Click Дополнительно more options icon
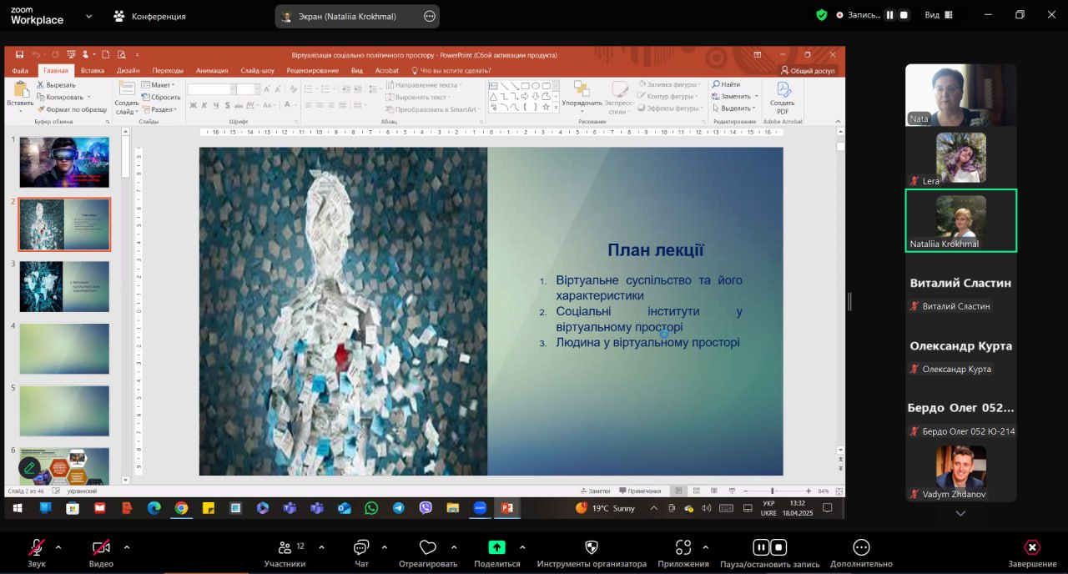This screenshot has width=1068, height=574. click(862, 548)
